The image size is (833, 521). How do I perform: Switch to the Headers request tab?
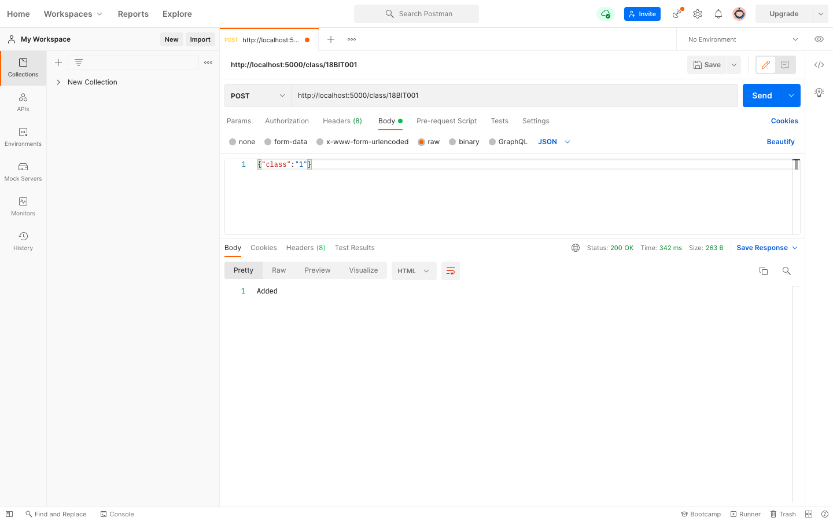pos(342,121)
